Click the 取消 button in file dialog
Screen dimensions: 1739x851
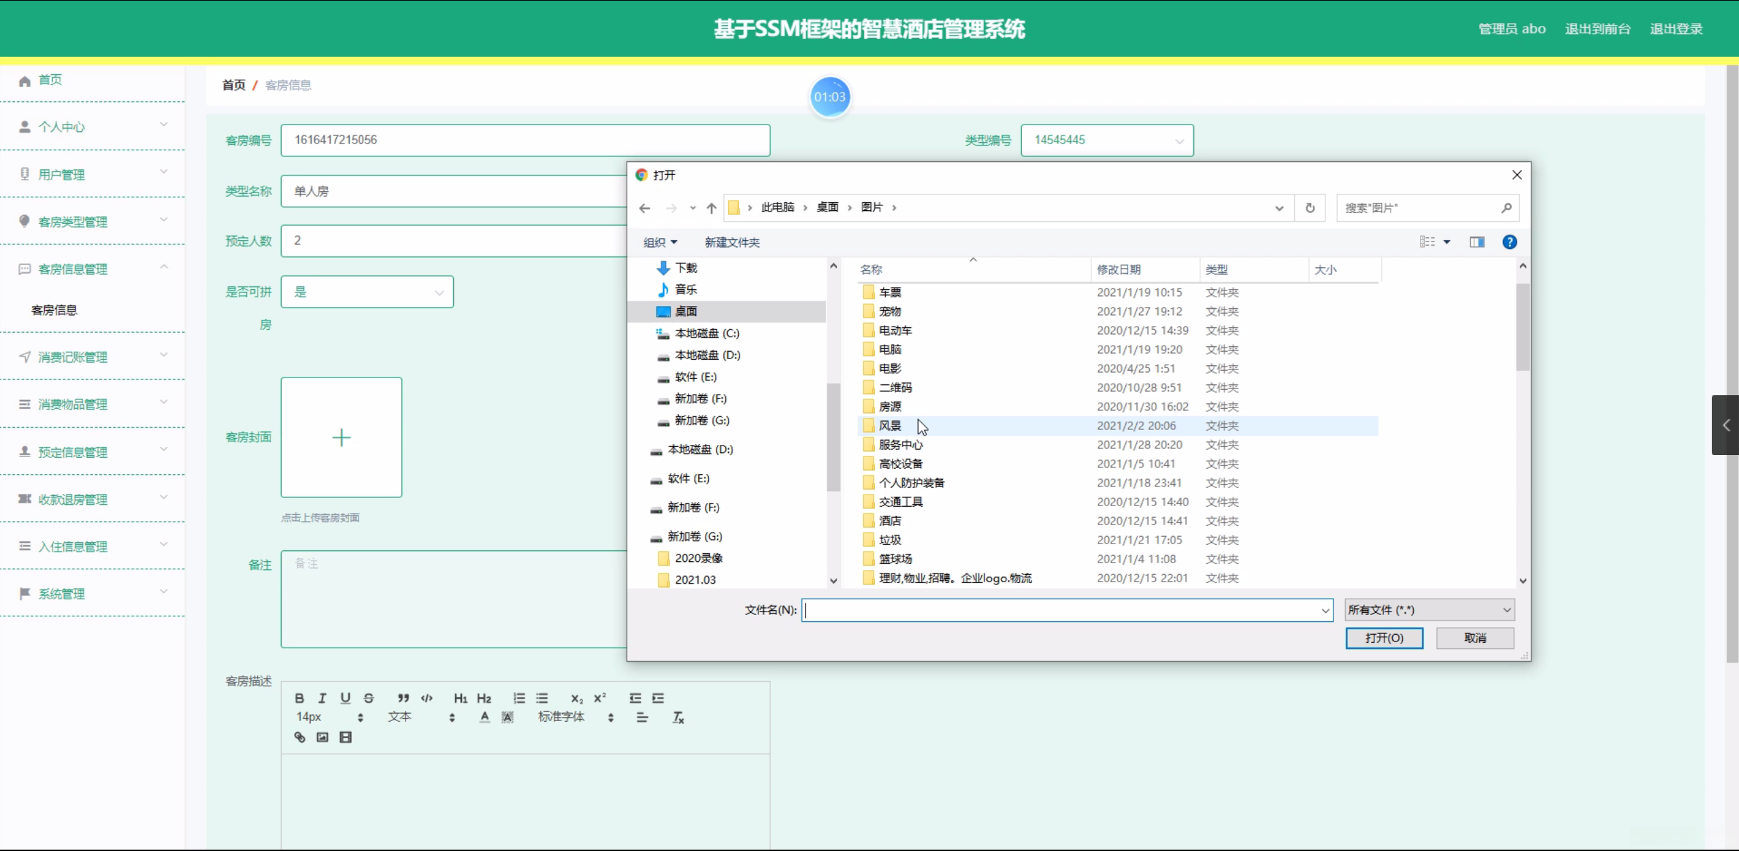[x=1474, y=638]
